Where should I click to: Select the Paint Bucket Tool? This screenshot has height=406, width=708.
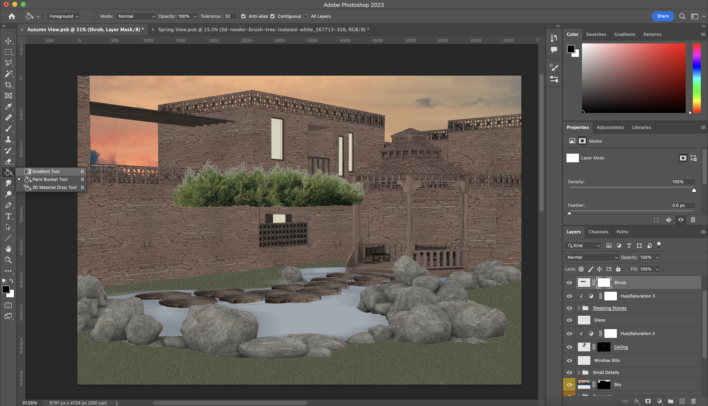tap(50, 180)
